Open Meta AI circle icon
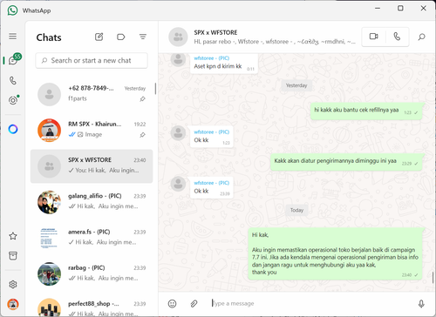The image size is (436, 317). [x=13, y=129]
